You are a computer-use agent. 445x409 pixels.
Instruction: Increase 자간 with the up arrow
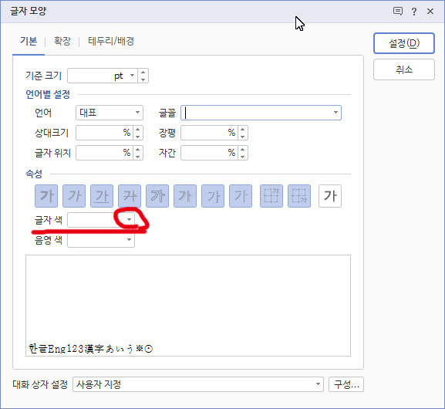pyautogui.click(x=242, y=150)
